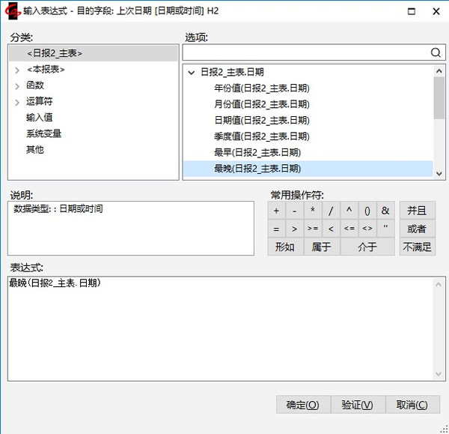449x434 pixels.
Task: Insert the ampersand concatenation operator
Action: [x=385, y=211]
